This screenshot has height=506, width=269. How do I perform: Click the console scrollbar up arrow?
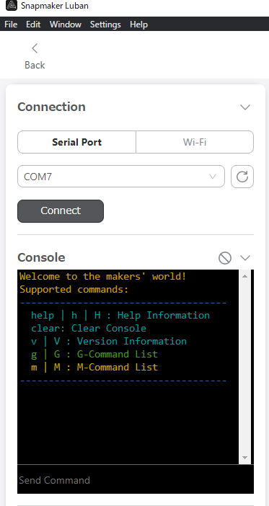pos(244,276)
